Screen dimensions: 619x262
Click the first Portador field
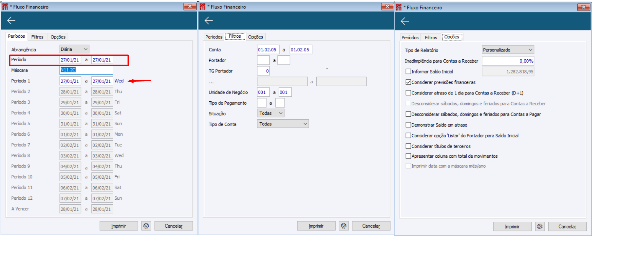263,60
